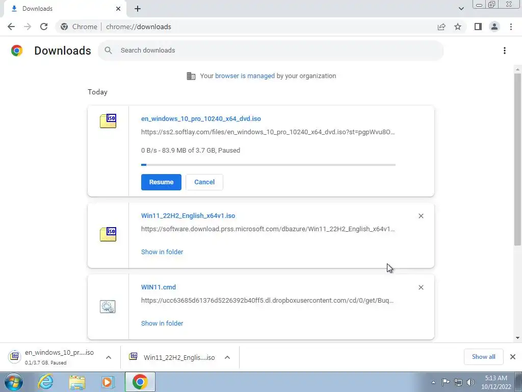The height and width of the screenshot is (392, 522).
Task: Click the en_windows_10_pro ISO file icon
Action: pos(108,121)
